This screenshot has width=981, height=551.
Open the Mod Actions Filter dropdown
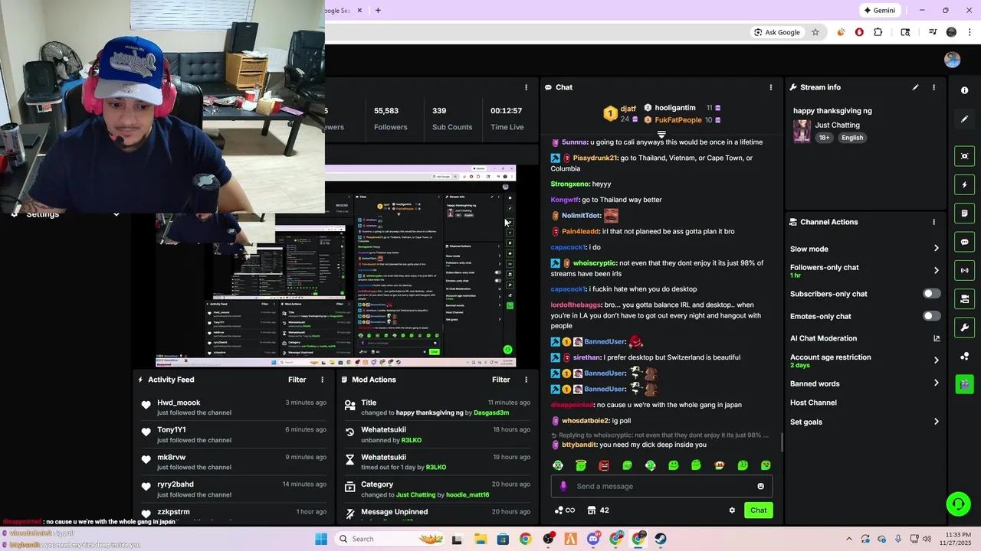point(500,380)
